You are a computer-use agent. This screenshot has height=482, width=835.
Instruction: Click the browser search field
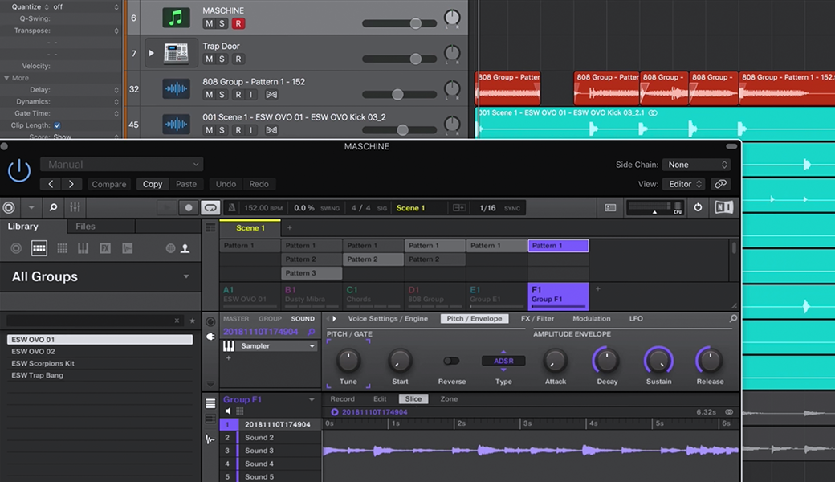coord(89,321)
